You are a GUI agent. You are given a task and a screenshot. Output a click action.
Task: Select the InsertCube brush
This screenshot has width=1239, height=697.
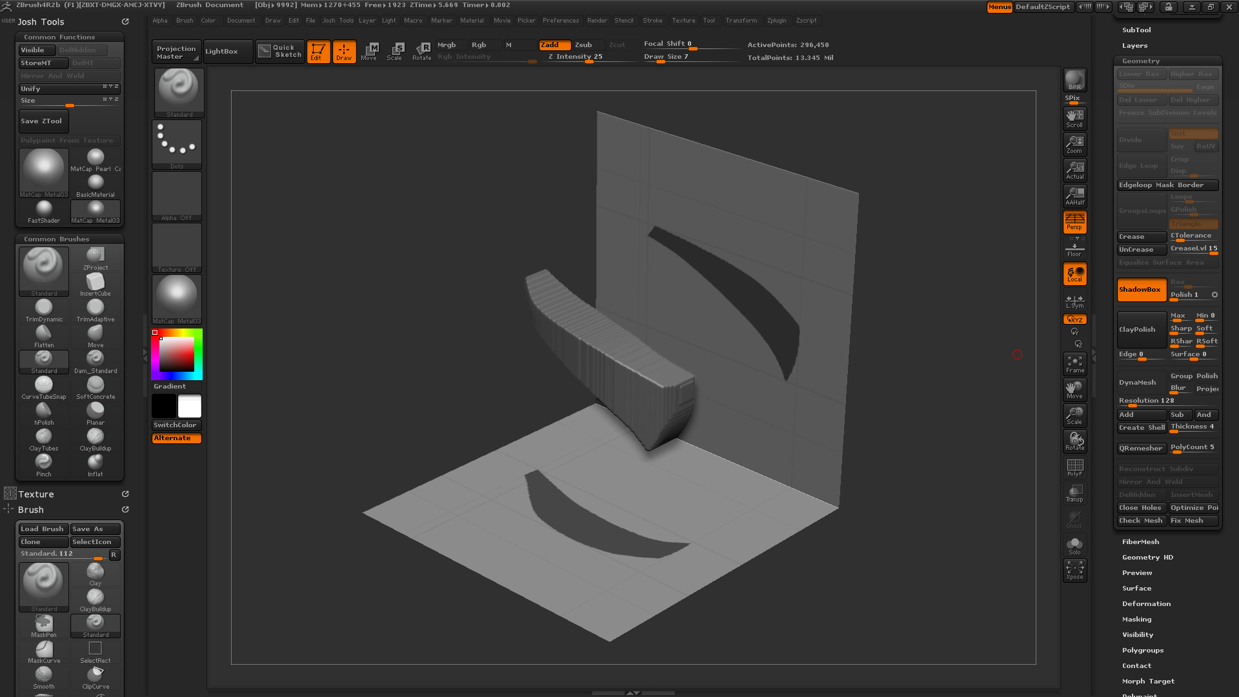click(96, 285)
